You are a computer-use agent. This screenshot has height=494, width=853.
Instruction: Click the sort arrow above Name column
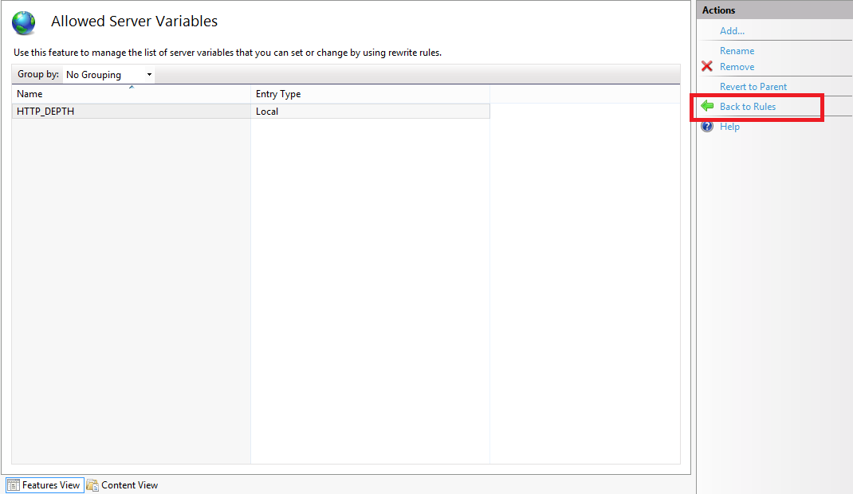[131, 87]
